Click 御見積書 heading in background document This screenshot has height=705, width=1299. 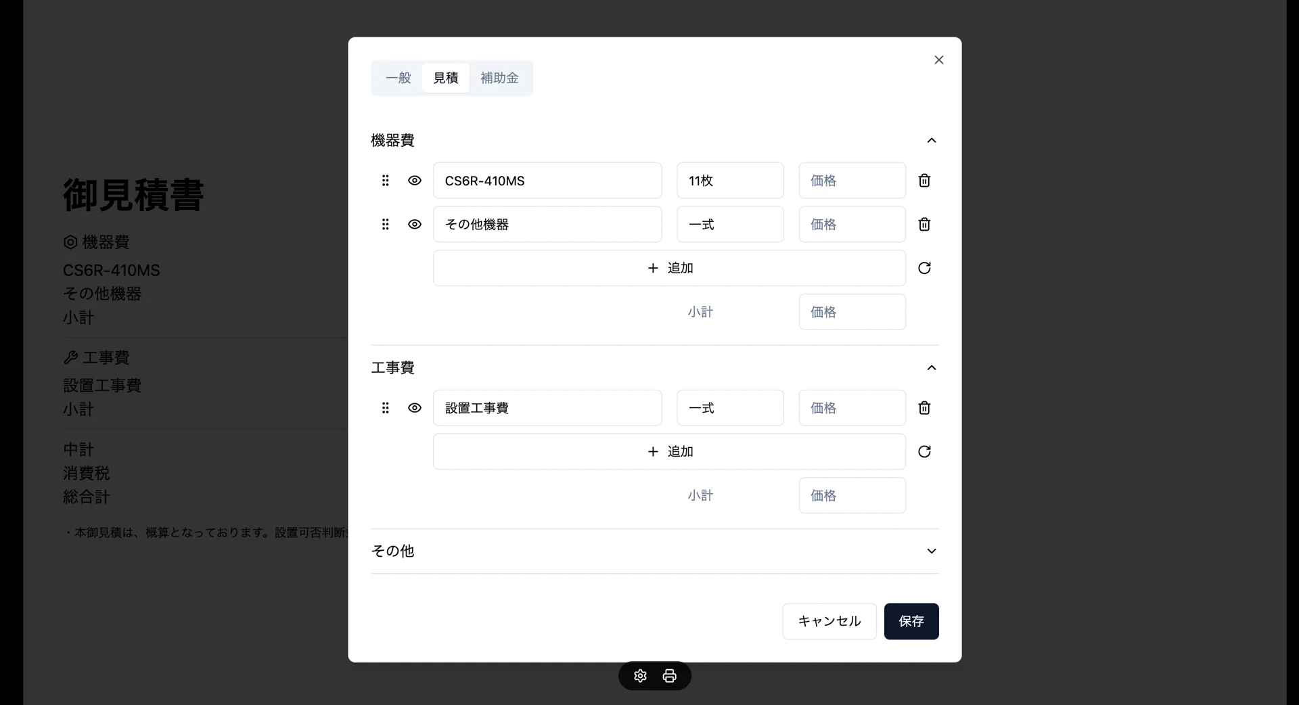click(x=133, y=196)
